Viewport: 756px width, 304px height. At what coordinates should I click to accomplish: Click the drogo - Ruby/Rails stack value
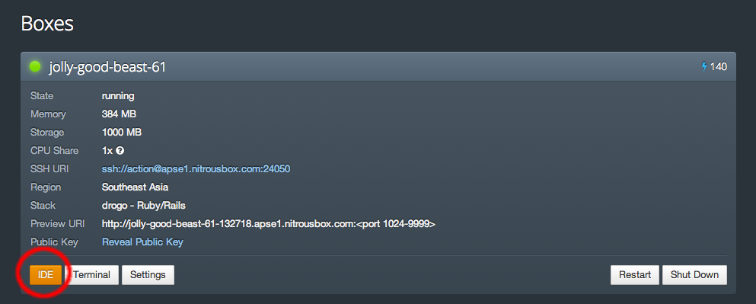click(144, 206)
